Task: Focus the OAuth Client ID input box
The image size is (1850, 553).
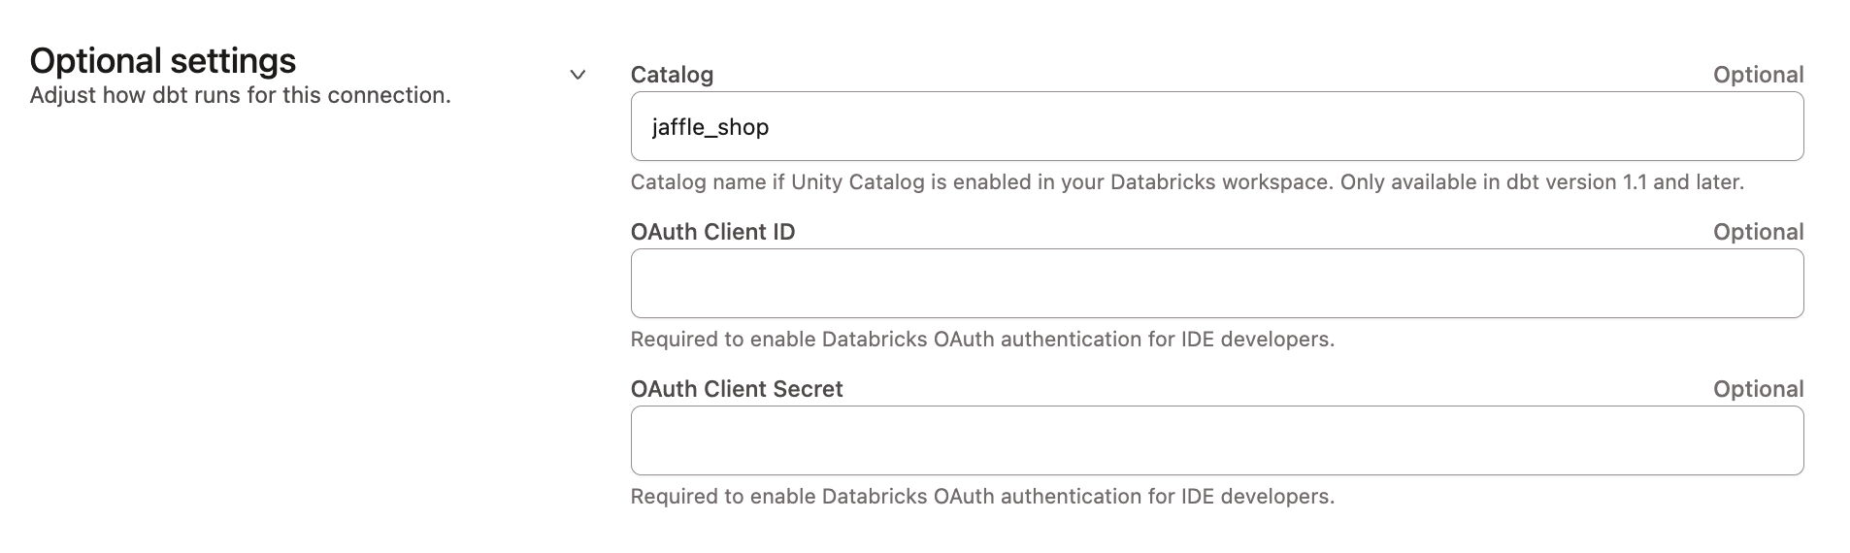Action: click(x=1216, y=283)
